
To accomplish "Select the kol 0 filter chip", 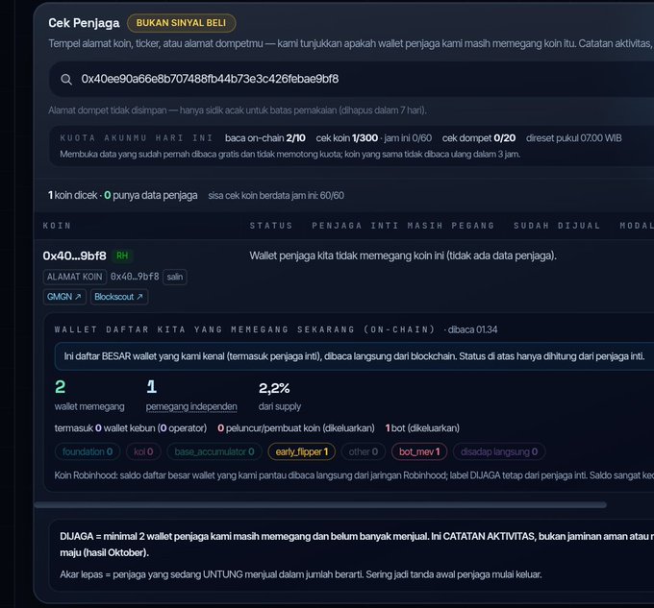I will pyautogui.click(x=143, y=451).
